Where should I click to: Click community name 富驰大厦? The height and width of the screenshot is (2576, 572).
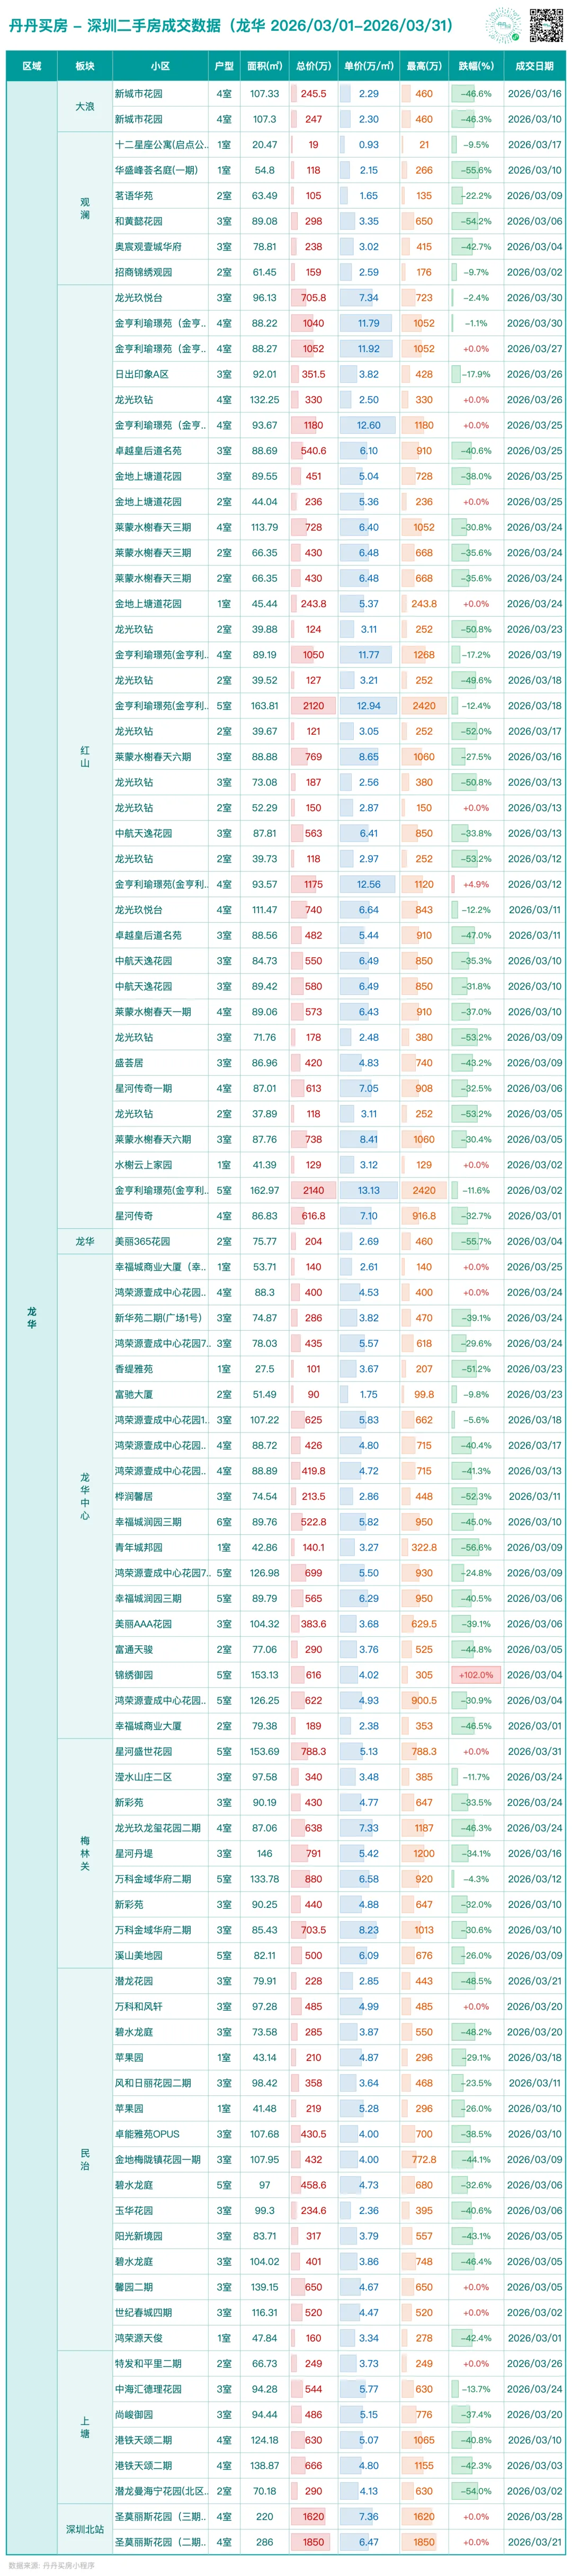tap(134, 1394)
